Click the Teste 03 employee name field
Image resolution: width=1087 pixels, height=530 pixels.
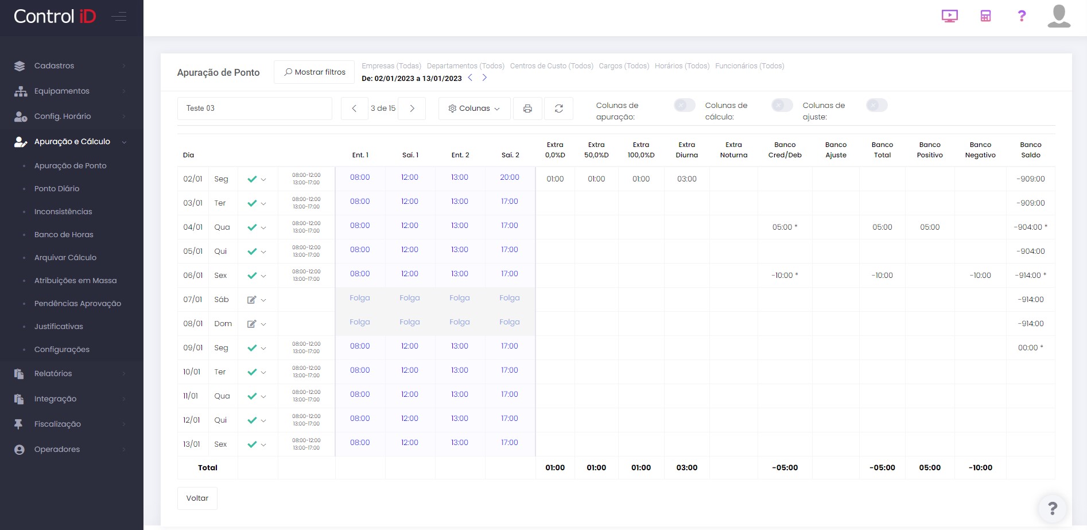(x=255, y=109)
